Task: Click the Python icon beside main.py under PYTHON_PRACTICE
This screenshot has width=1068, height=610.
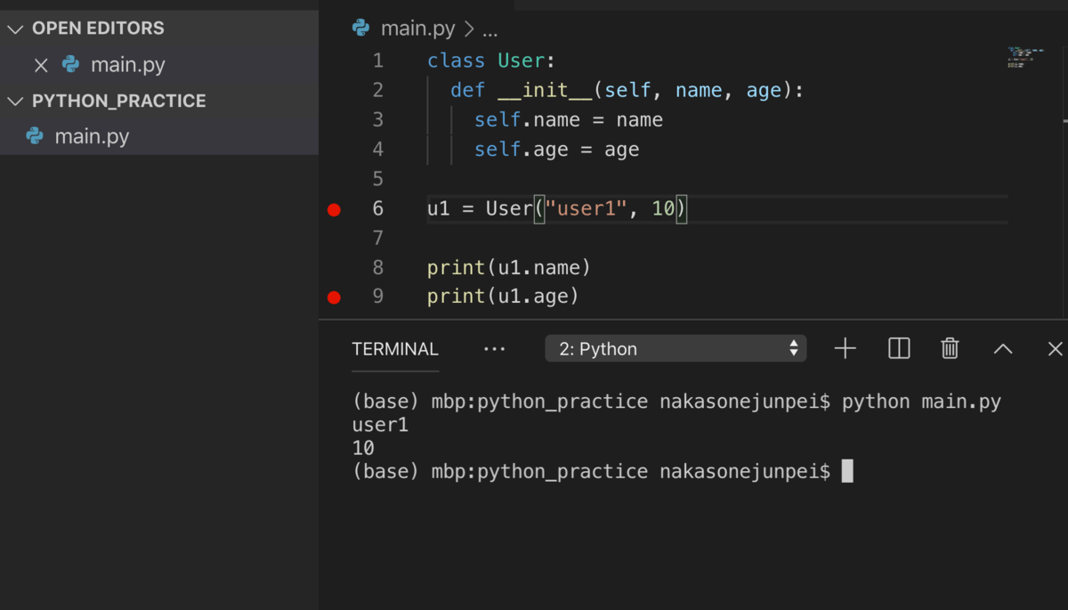Action: coord(35,136)
